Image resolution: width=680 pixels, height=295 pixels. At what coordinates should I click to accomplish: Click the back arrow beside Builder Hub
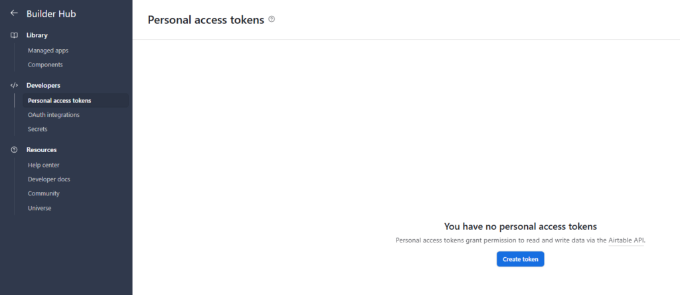[x=14, y=13]
